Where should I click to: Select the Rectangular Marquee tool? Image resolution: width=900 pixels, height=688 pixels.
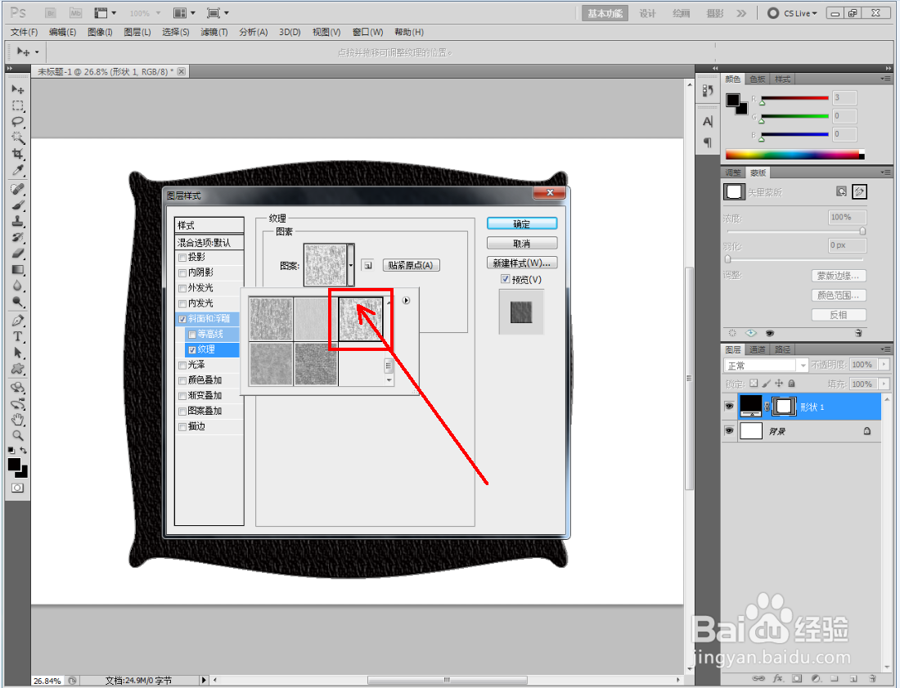point(18,106)
